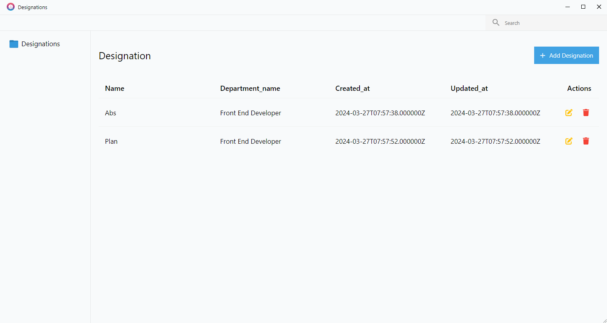Delete the Plan designation
607x323 pixels.
coord(586,141)
